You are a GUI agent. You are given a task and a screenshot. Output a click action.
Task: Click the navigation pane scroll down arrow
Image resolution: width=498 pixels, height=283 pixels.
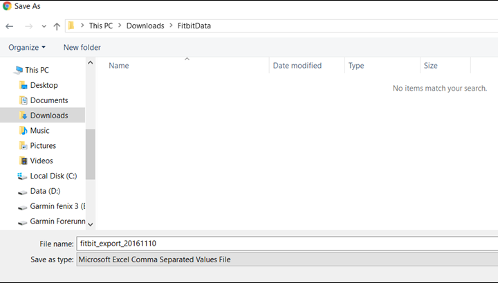(x=90, y=224)
